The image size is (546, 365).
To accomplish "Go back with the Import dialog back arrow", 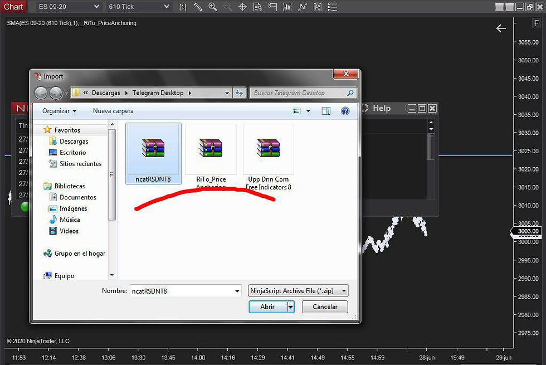I will point(41,93).
